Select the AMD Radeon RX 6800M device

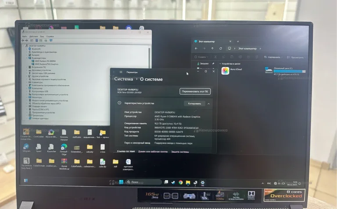(x=45, y=61)
